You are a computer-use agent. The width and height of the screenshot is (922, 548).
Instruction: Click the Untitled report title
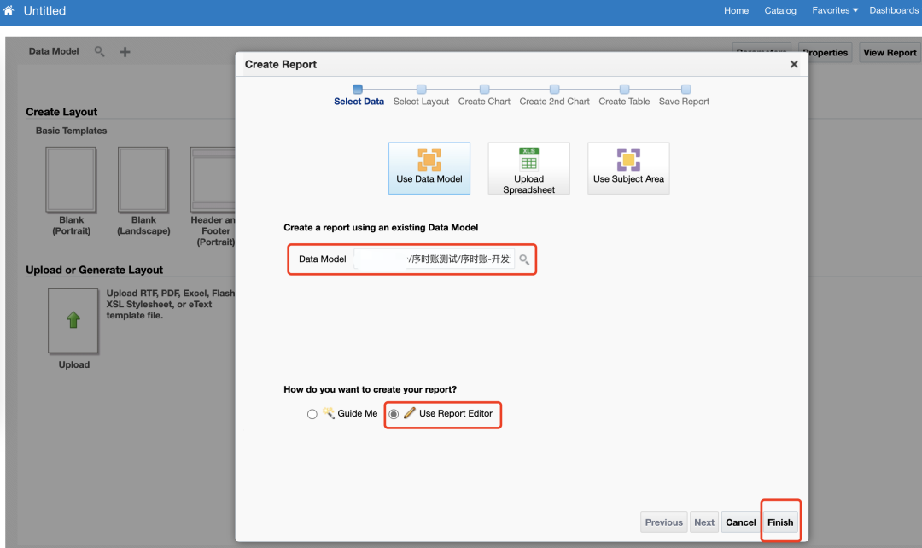(44, 10)
